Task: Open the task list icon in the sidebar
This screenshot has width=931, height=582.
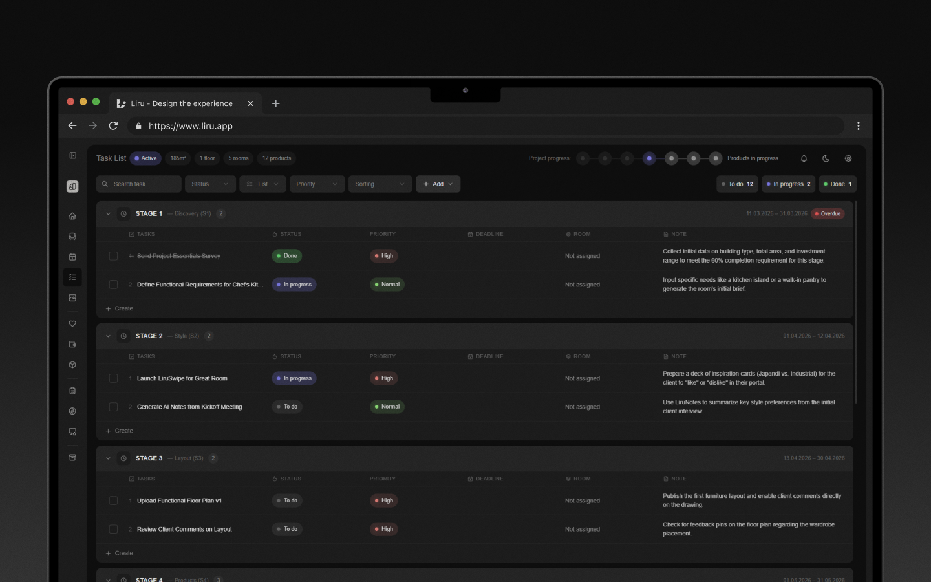Action: 72,277
